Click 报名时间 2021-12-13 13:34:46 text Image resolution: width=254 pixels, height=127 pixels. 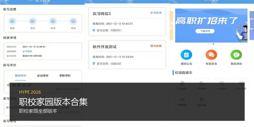pos(113,57)
